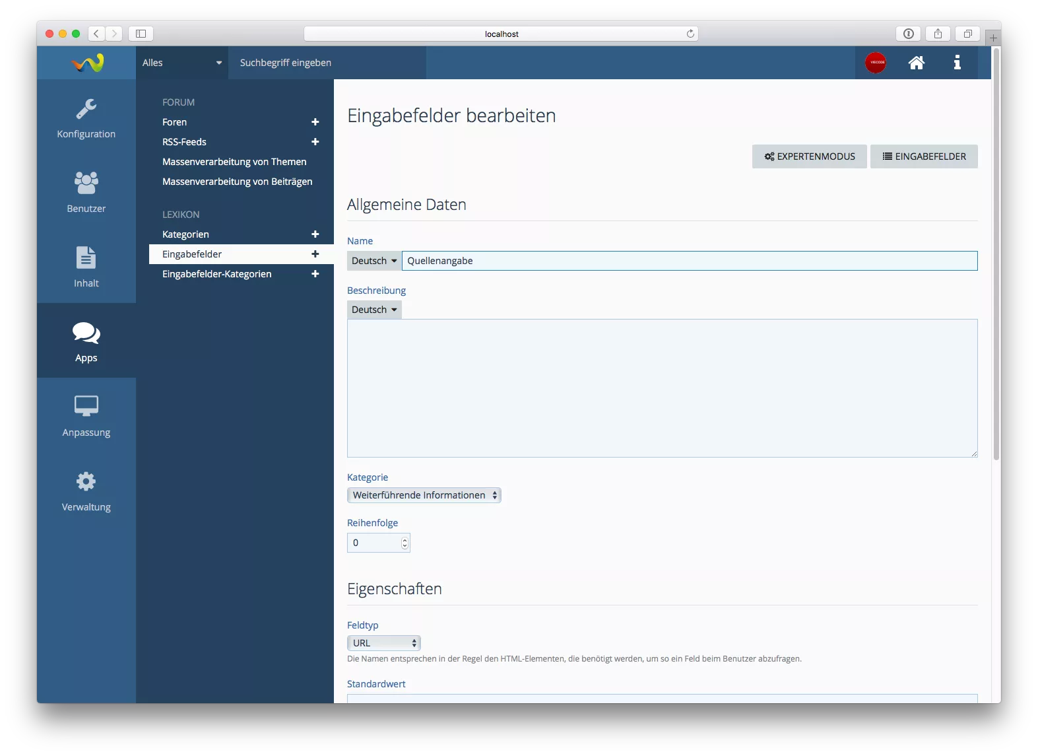Select Eingabefelder-Kategorien menu item
Image resolution: width=1038 pixels, height=756 pixels.
pyautogui.click(x=216, y=274)
